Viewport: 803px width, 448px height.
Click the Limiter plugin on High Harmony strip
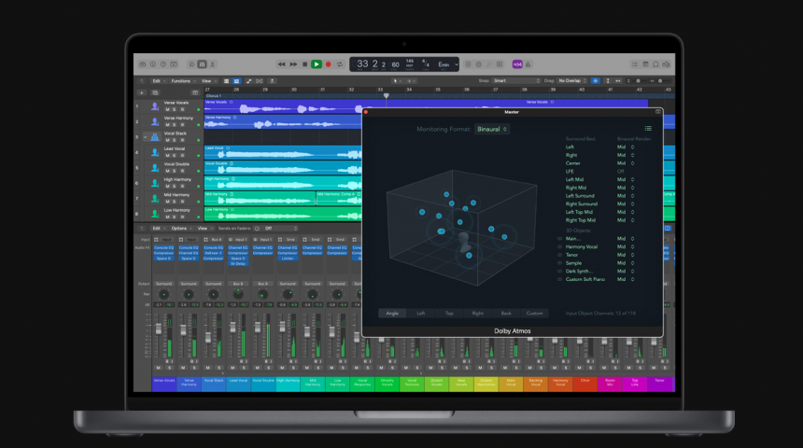[288, 259]
